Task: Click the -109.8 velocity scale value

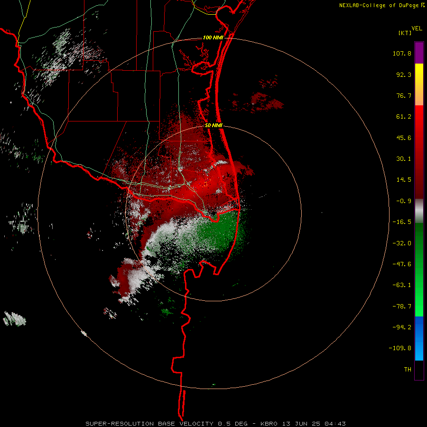Action: (400, 348)
